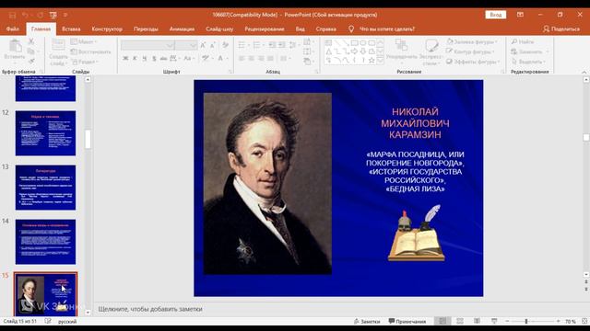
Task: Toggle Comments (Примечания) pane in status bar
Action: point(407,321)
